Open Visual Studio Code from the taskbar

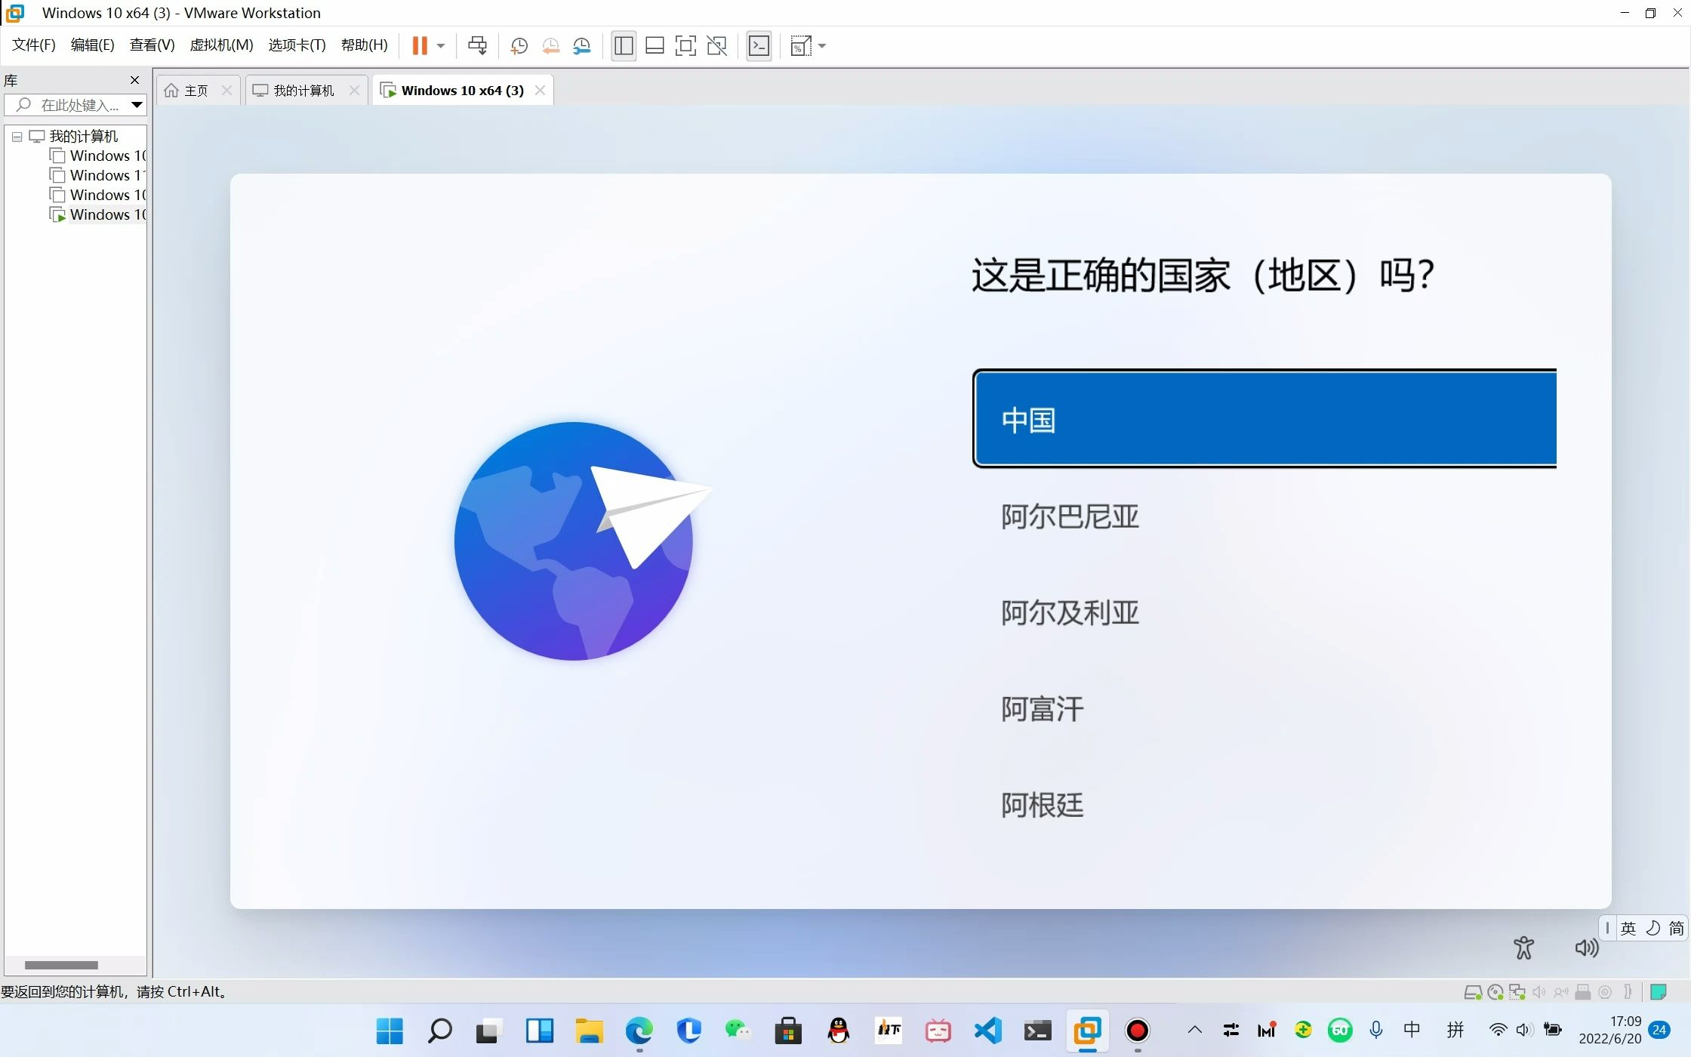pyautogui.click(x=987, y=1031)
